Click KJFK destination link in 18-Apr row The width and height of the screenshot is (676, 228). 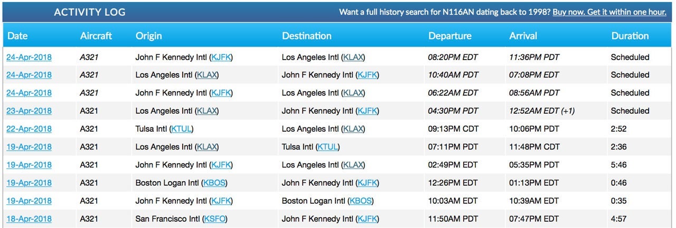point(367,219)
